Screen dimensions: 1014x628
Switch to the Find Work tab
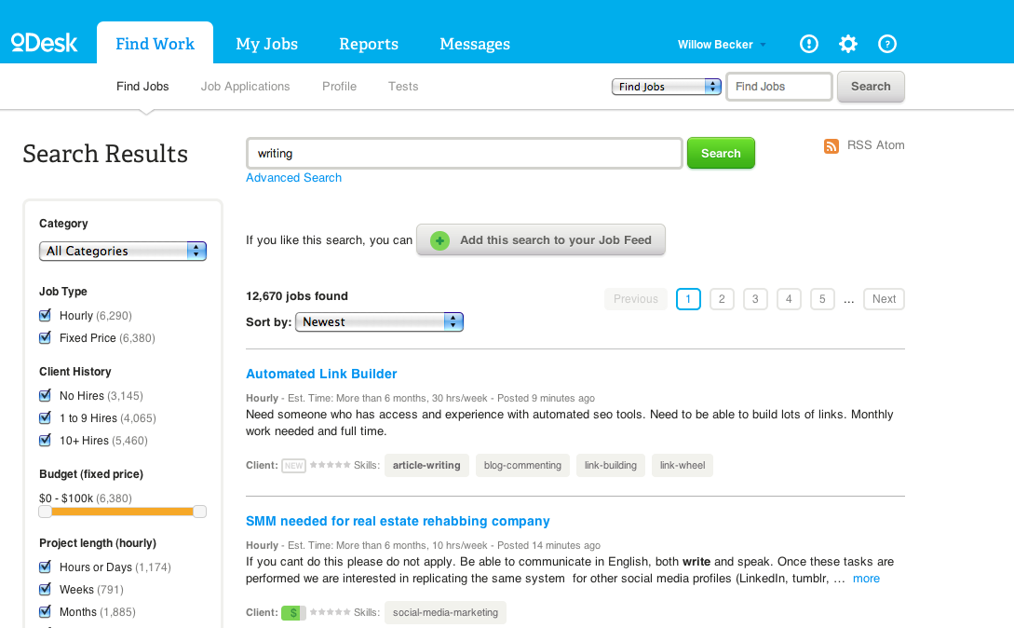[x=155, y=44]
